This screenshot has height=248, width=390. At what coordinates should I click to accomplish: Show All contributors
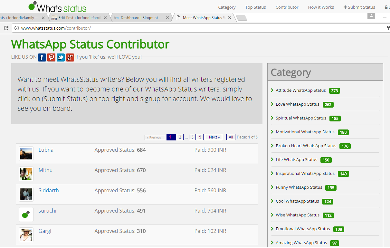tap(231, 137)
